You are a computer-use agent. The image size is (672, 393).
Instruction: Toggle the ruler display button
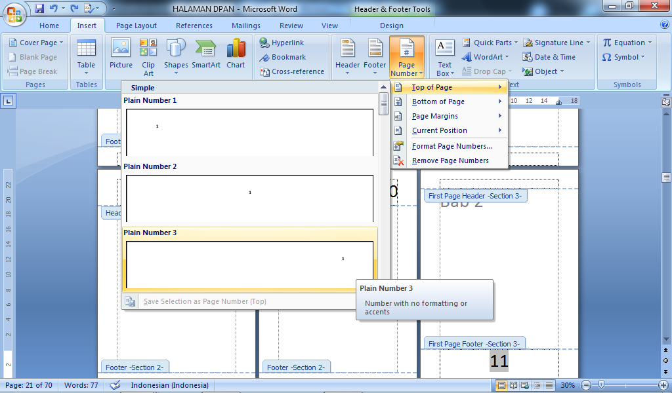(666, 102)
